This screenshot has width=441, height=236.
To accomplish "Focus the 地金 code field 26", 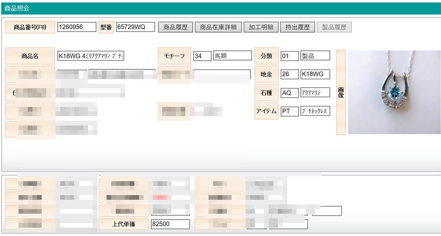I will tap(290, 74).
